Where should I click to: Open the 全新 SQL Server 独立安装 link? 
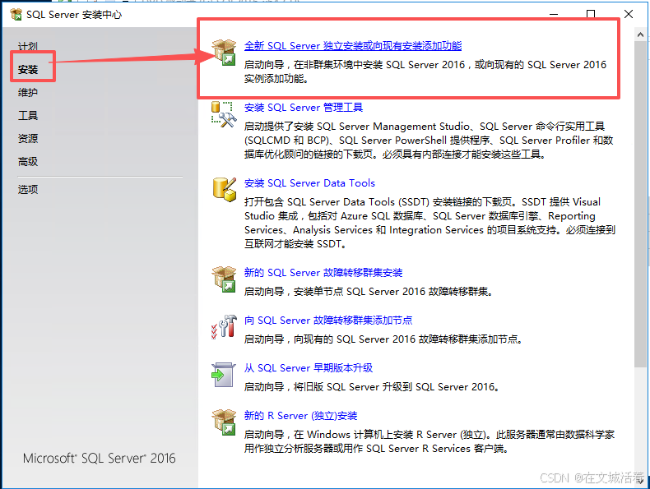point(353,45)
